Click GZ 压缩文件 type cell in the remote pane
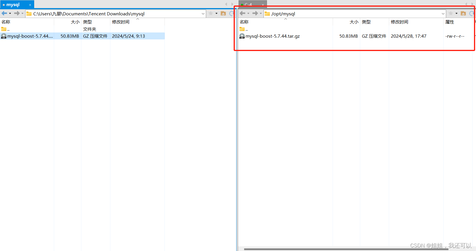Image resolution: width=476 pixels, height=251 pixels. pos(374,36)
